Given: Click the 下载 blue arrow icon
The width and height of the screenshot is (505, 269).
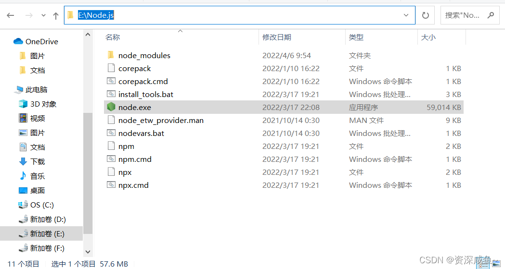Looking at the screenshot, I should 23,161.
